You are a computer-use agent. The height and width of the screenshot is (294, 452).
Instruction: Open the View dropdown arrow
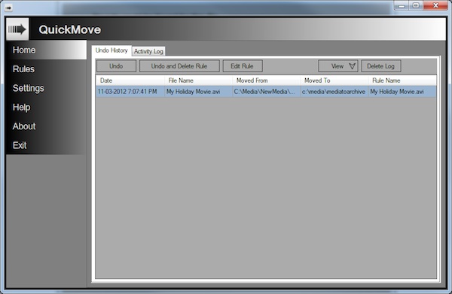[x=352, y=66]
